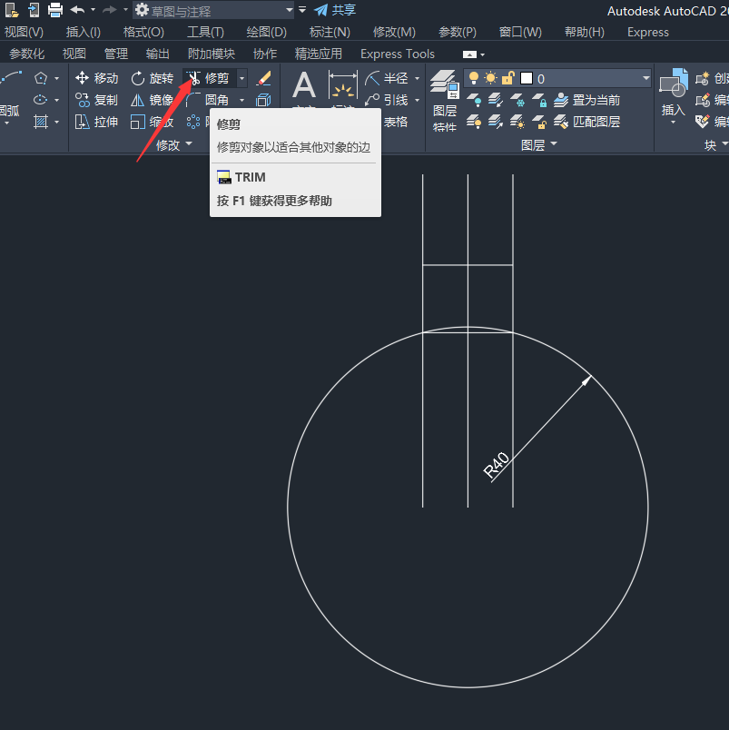Viewport: 729px width, 730px height.
Task: Click the Erase (eraser) tool icon
Action: pos(264,78)
